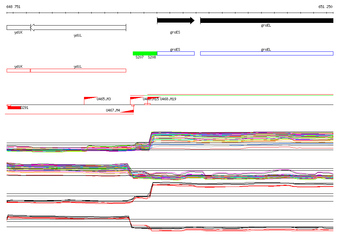
Task: Click the red ydiK outlined box
Action: pos(19,70)
